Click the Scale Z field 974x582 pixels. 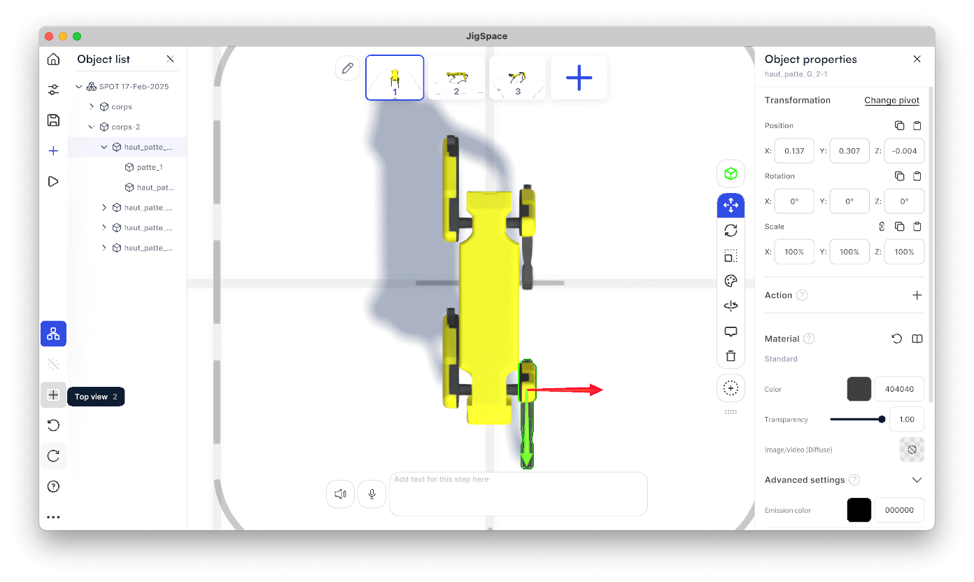904,252
